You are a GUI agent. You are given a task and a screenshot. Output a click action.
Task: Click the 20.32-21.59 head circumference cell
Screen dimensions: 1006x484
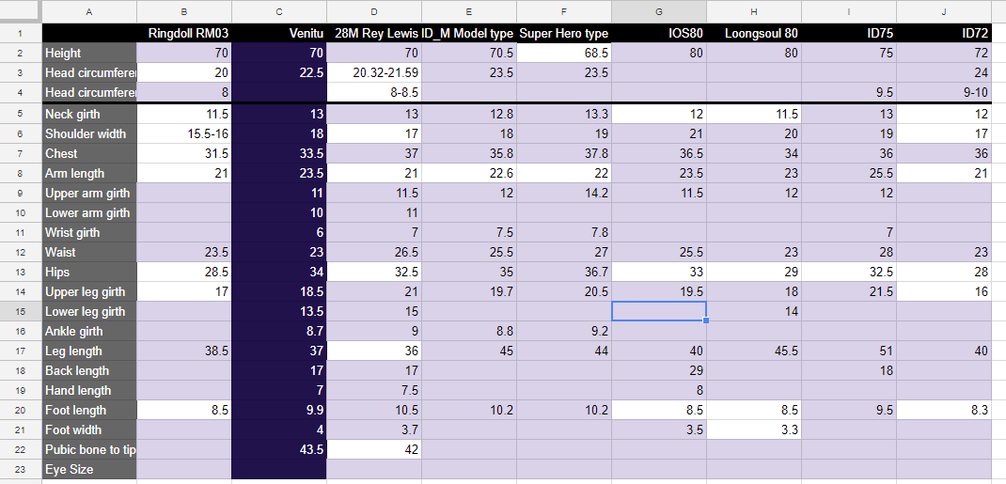click(x=374, y=73)
